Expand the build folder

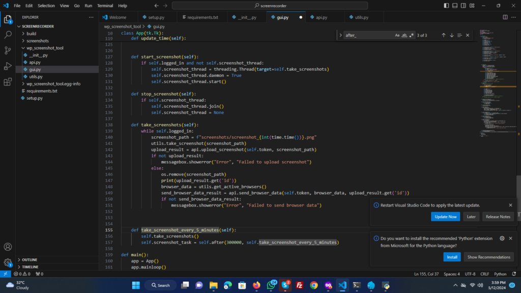pyautogui.click(x=31, y=34)
